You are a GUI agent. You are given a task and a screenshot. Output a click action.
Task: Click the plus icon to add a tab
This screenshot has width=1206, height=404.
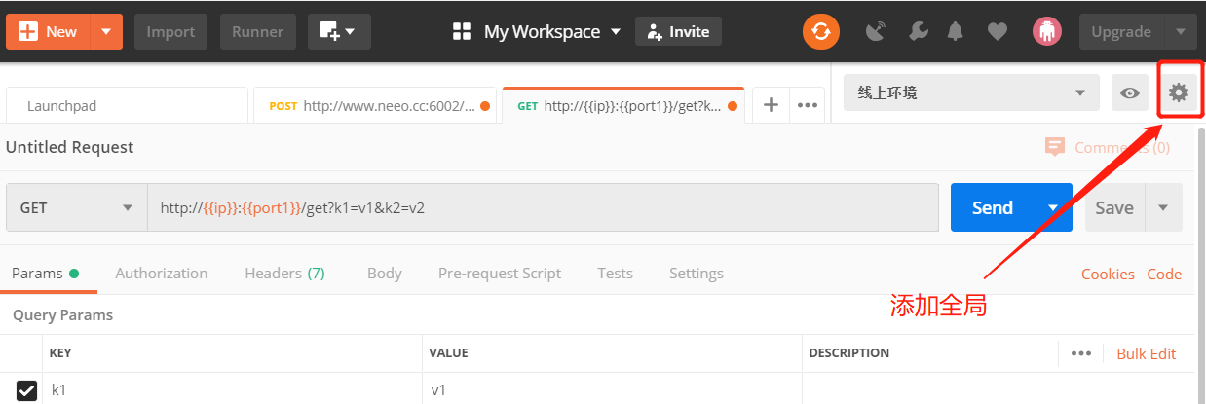pyautogui.click(x=771, y=105)
